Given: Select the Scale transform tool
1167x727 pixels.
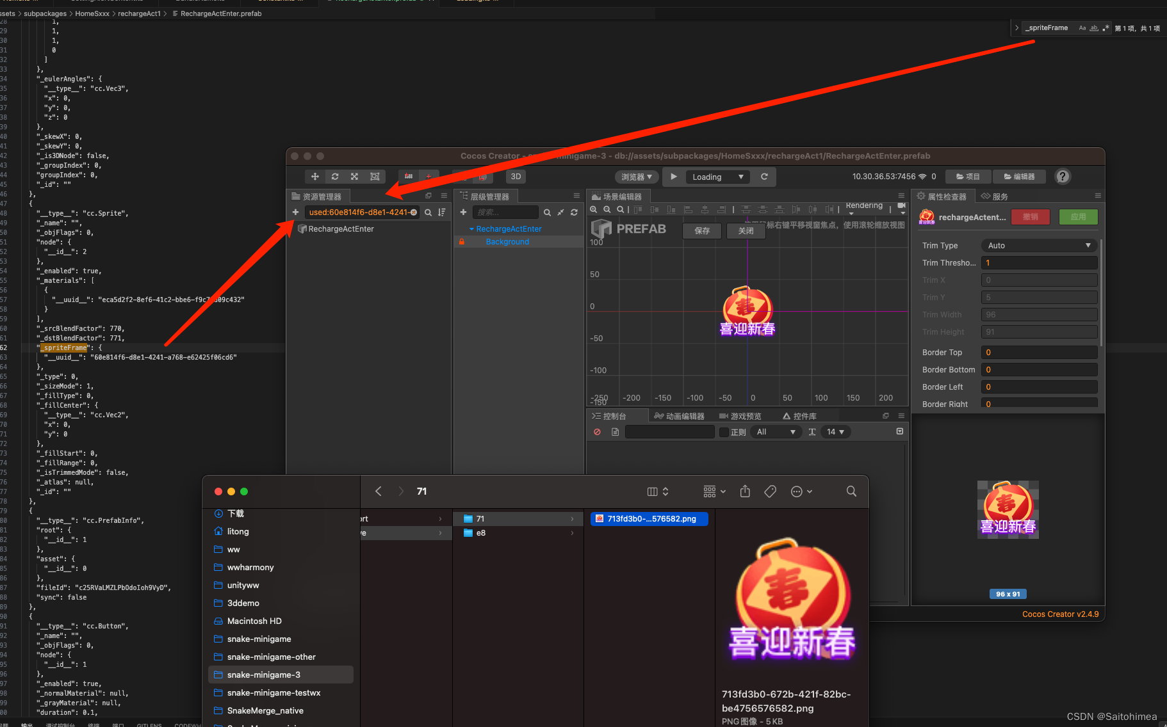Looking at the screenshot, I should [355, 177].
